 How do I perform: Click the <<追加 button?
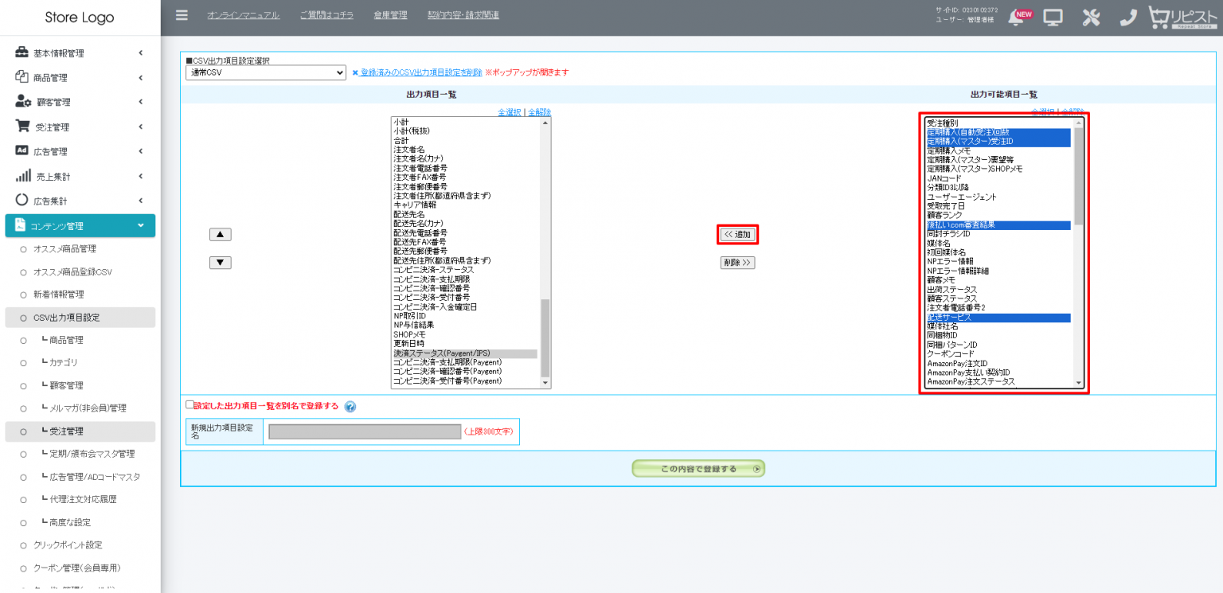737,235
